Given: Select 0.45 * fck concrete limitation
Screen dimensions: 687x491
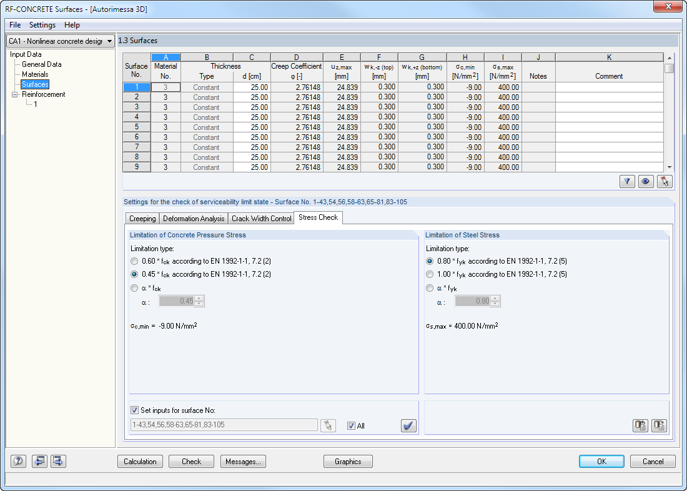Looking at the screenshot, I should (134, 274).
